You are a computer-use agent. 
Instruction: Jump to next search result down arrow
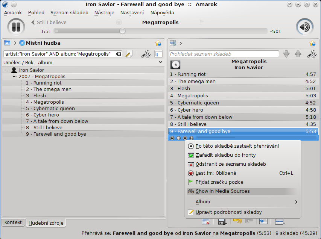(x=286, y=54)
